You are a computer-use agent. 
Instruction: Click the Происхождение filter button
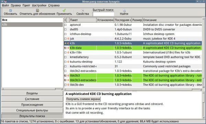point(32,105)
